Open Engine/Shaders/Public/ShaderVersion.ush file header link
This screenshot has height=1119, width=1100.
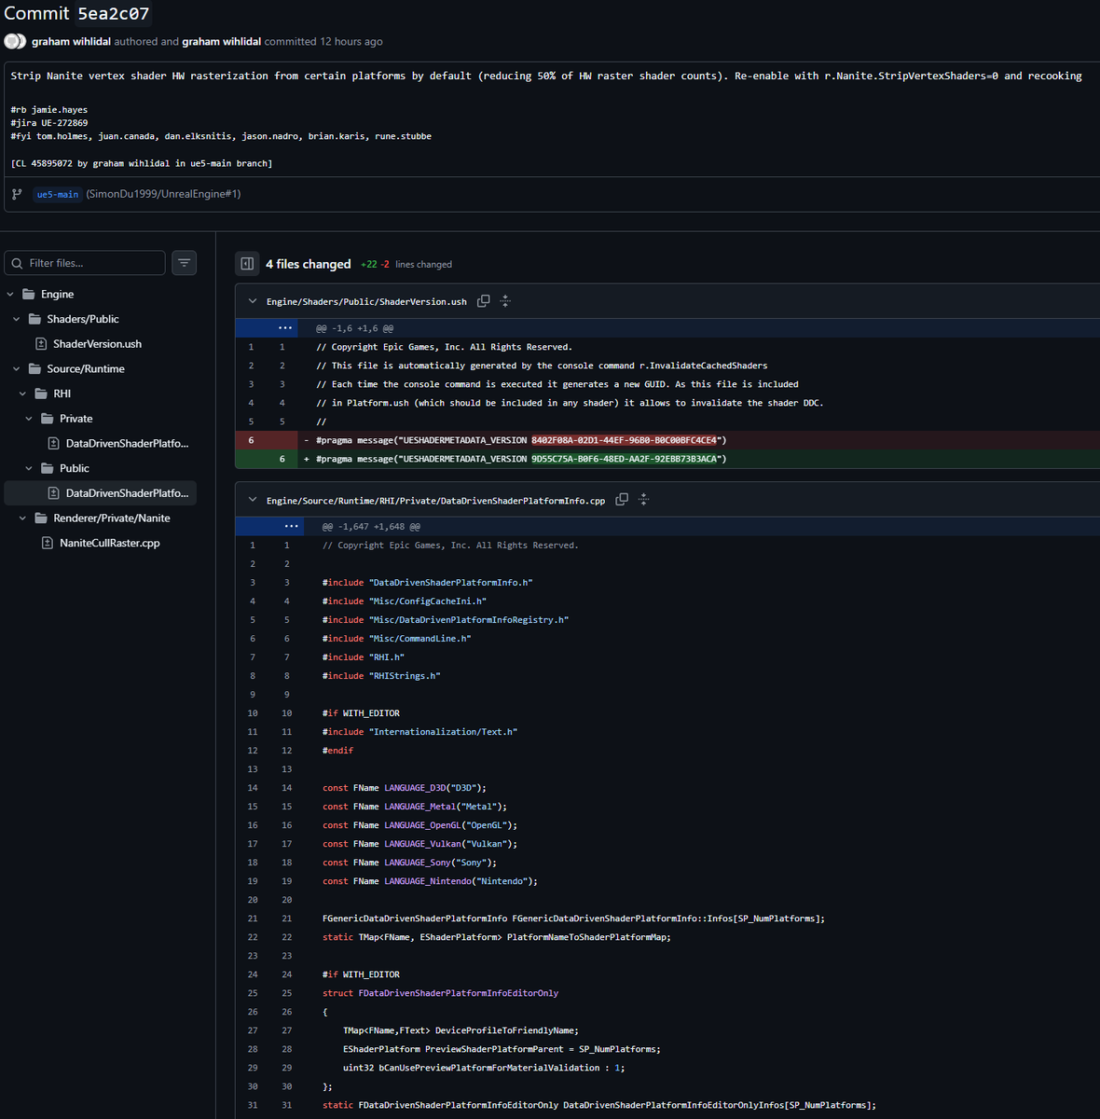point(366,301)
